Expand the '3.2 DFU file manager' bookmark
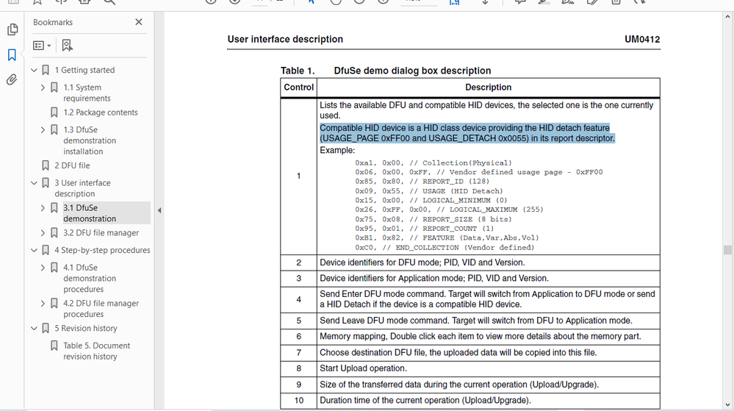This screenshot has width=734, height=411. (x=43, y=232)
